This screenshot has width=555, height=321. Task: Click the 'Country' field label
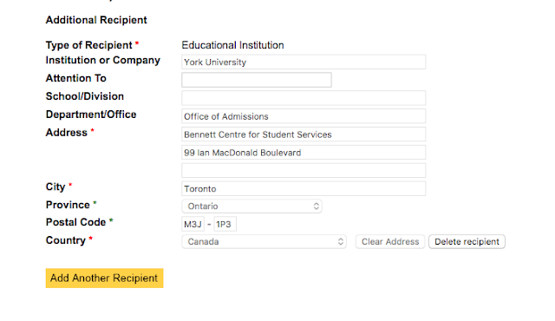[x=66, y=240]
